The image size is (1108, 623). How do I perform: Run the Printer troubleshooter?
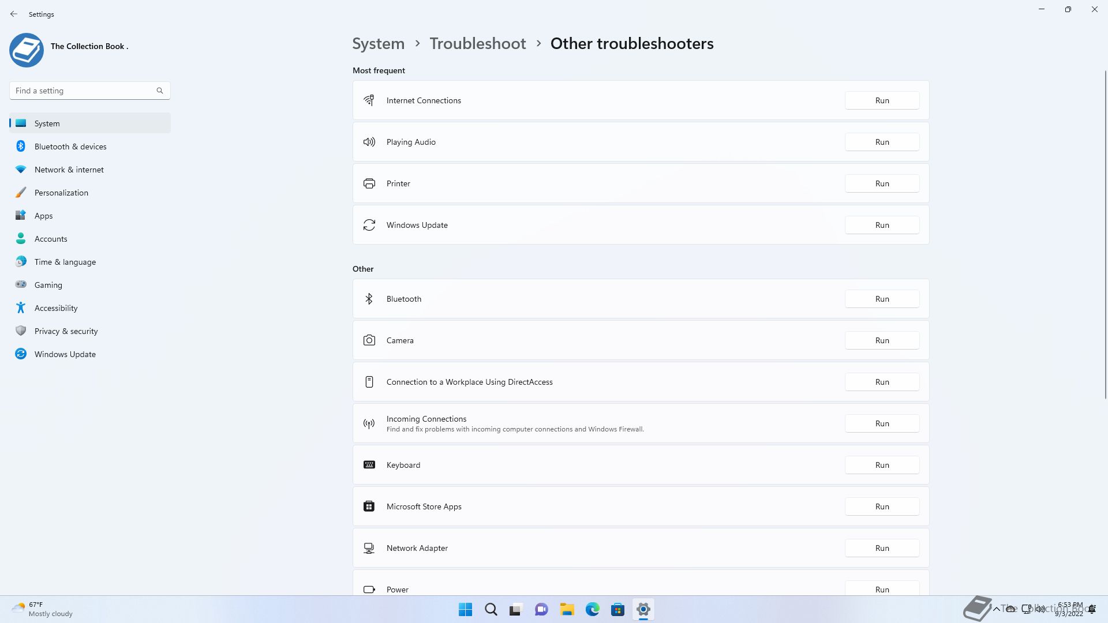point(882,183)
